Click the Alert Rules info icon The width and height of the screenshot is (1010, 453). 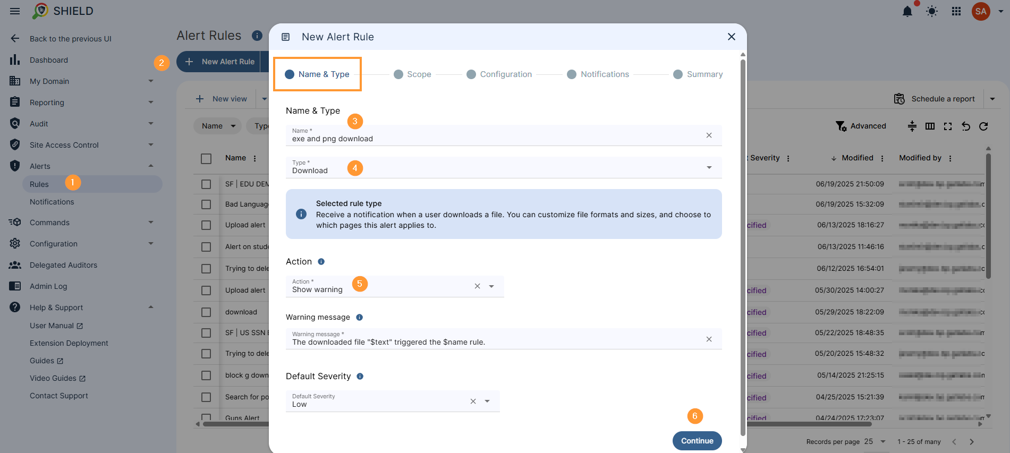(x=257, y=36)
